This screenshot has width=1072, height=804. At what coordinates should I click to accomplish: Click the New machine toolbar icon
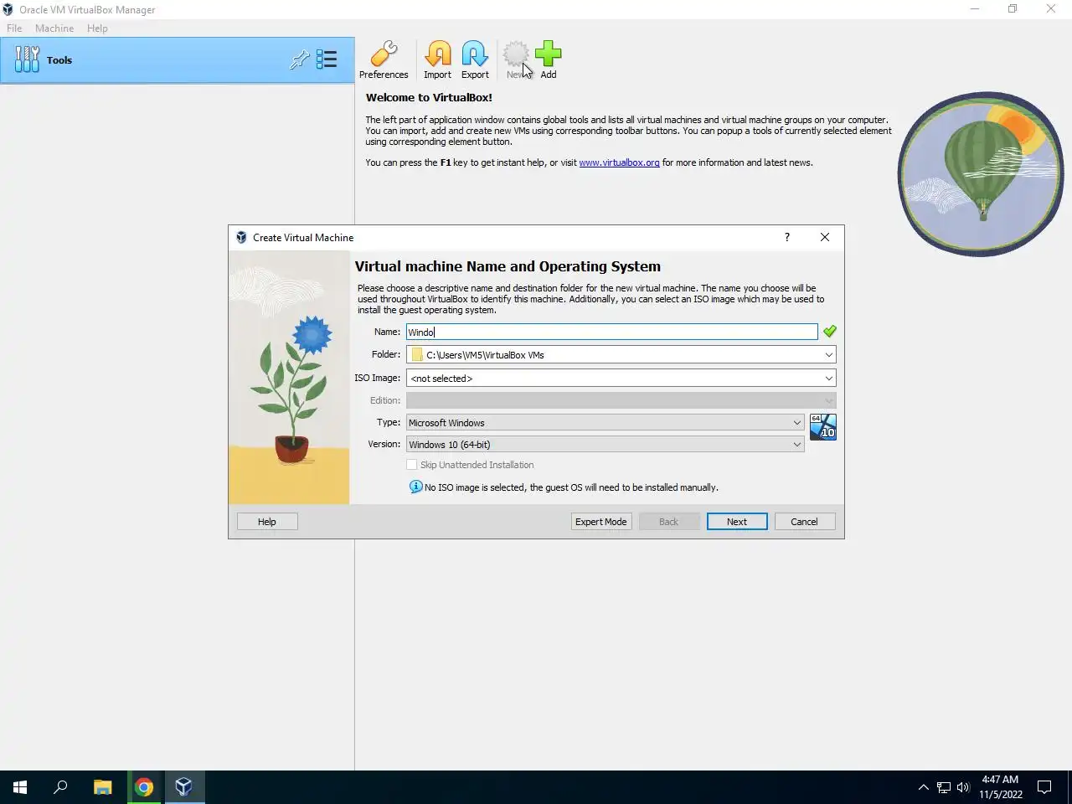516,60
